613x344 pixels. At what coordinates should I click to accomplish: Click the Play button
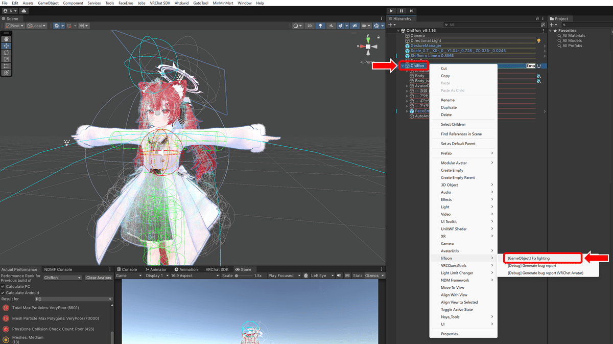click(x=391, y=10)
